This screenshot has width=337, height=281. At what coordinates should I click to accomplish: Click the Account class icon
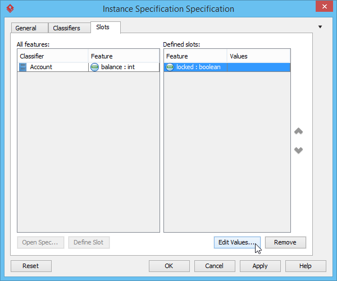[23, 67]
